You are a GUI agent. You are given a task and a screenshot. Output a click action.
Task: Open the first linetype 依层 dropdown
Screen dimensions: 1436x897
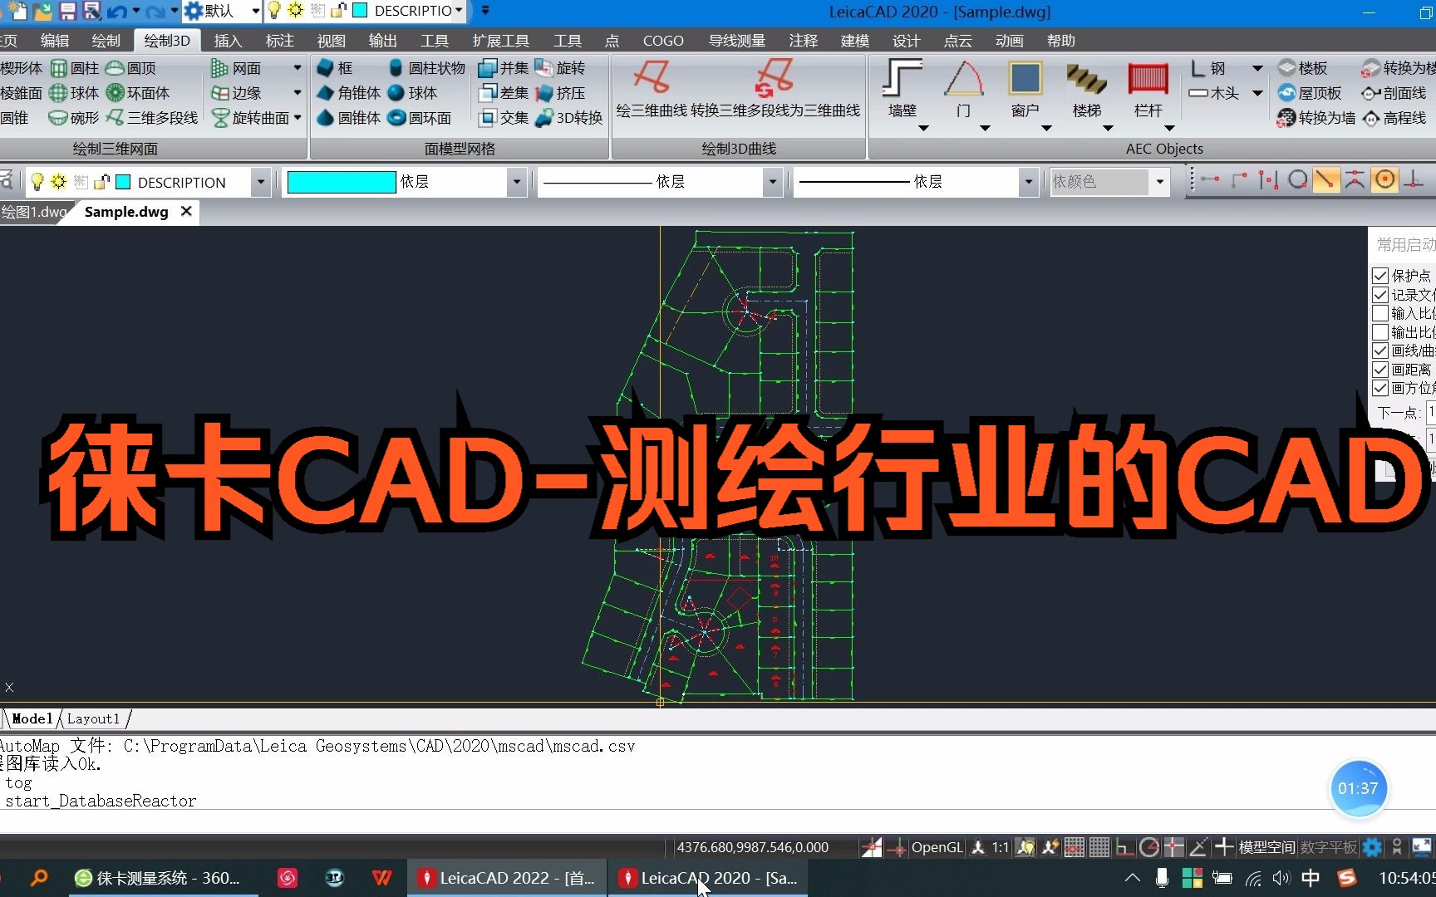coord(772,182)
